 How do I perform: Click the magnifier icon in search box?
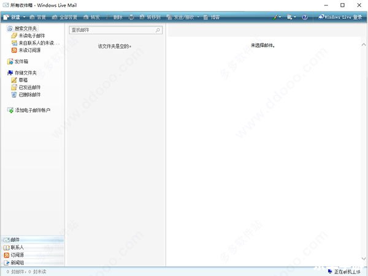(158, 30)
